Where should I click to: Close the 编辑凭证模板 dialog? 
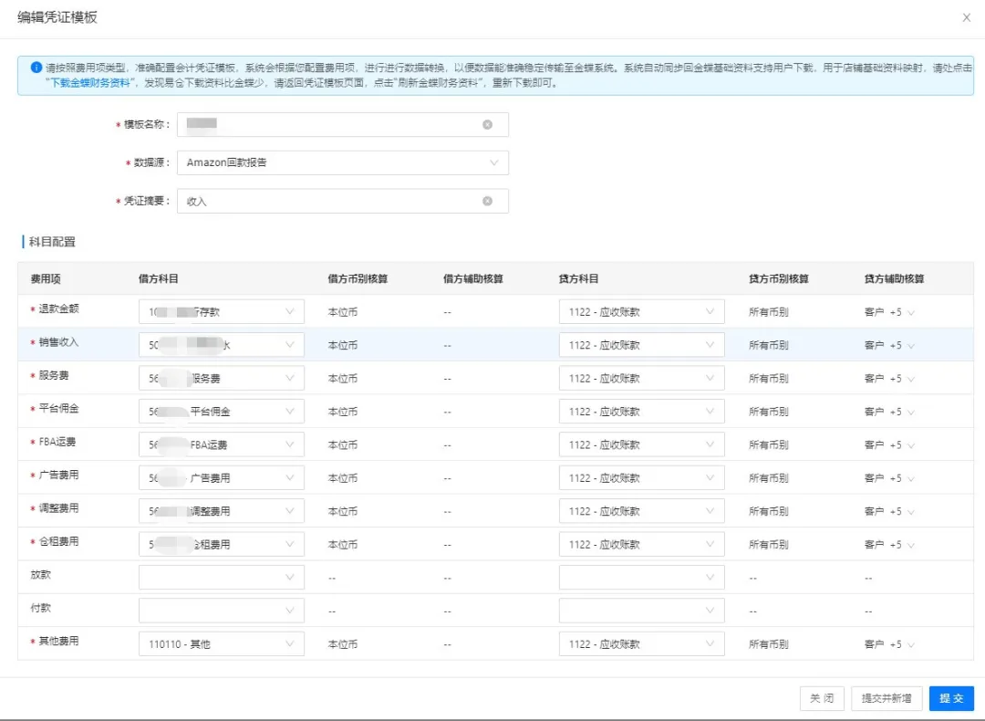(x=966, y=17)
